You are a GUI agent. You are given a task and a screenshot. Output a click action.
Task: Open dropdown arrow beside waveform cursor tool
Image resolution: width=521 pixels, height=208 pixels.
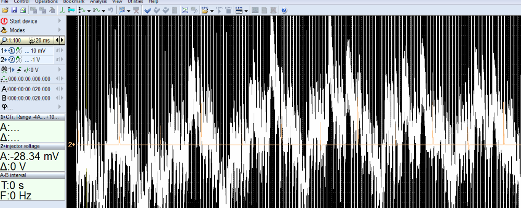[x=89, y=10]
